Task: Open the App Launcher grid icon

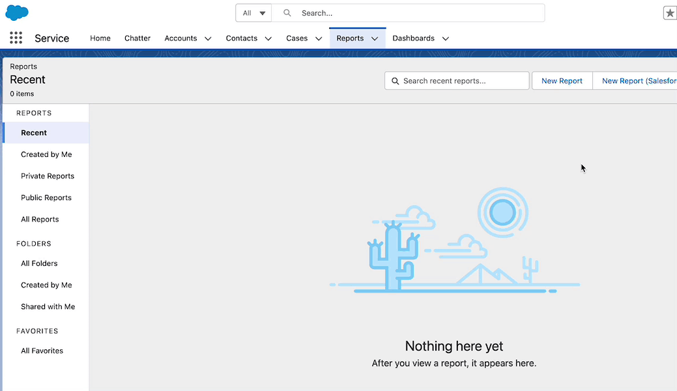Action: (16, 38)
